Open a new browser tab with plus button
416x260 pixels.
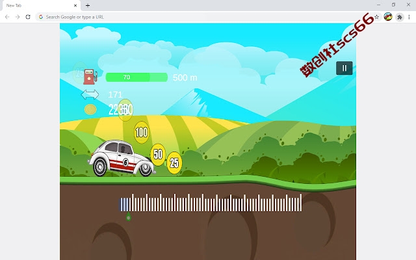point(88,5)
